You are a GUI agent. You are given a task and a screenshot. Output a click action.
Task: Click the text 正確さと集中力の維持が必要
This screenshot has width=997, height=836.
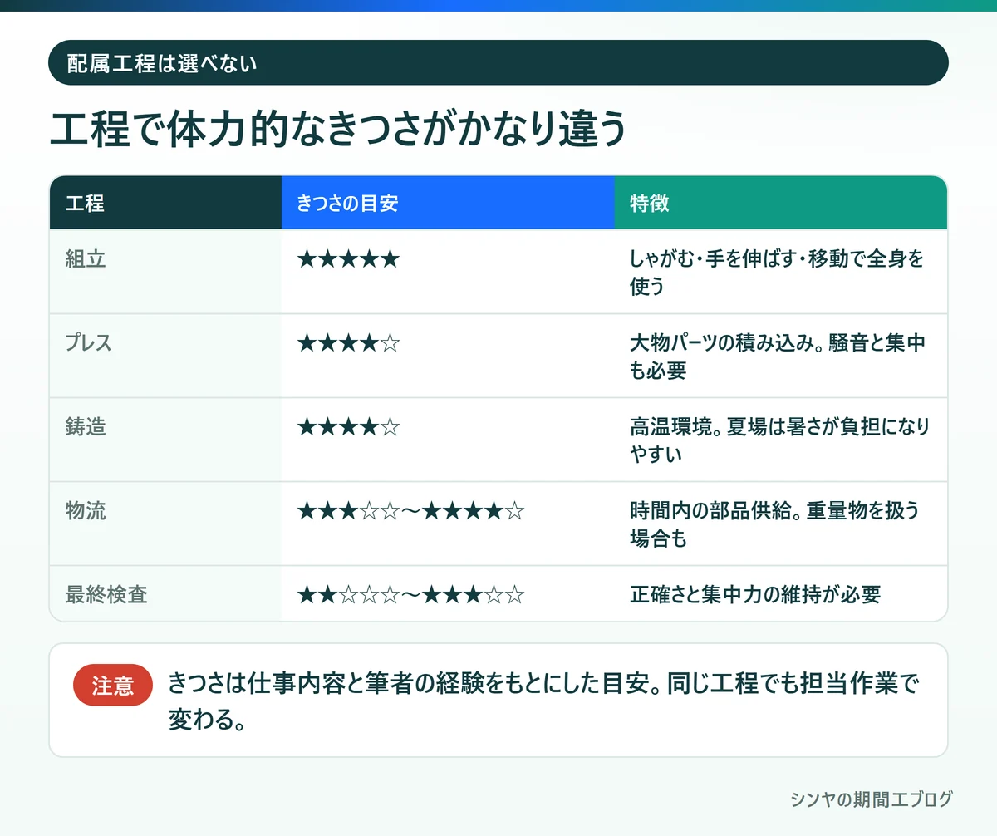755,595
